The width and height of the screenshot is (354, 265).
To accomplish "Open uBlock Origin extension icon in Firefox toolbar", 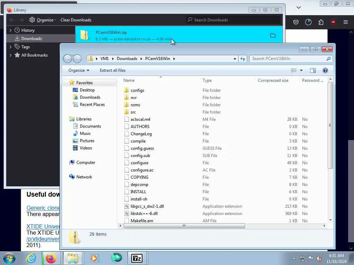I will (x=333, y=22).
